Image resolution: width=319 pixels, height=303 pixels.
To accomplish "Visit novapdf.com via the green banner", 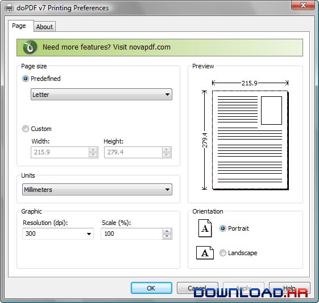I will point(160,47).
